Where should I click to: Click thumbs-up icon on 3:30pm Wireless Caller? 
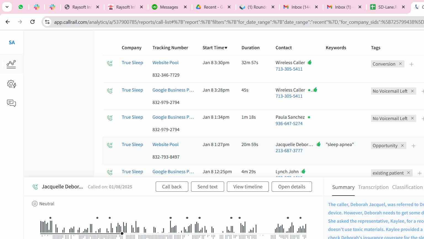pos(309,62)
